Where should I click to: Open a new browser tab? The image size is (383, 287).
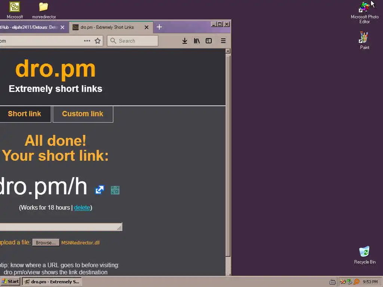coord(159,27)
